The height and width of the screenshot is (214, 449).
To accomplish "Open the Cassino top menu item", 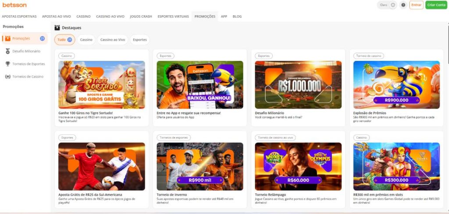I will click(83, 17).
